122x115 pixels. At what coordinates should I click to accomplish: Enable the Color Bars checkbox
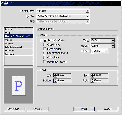[44, 57]
